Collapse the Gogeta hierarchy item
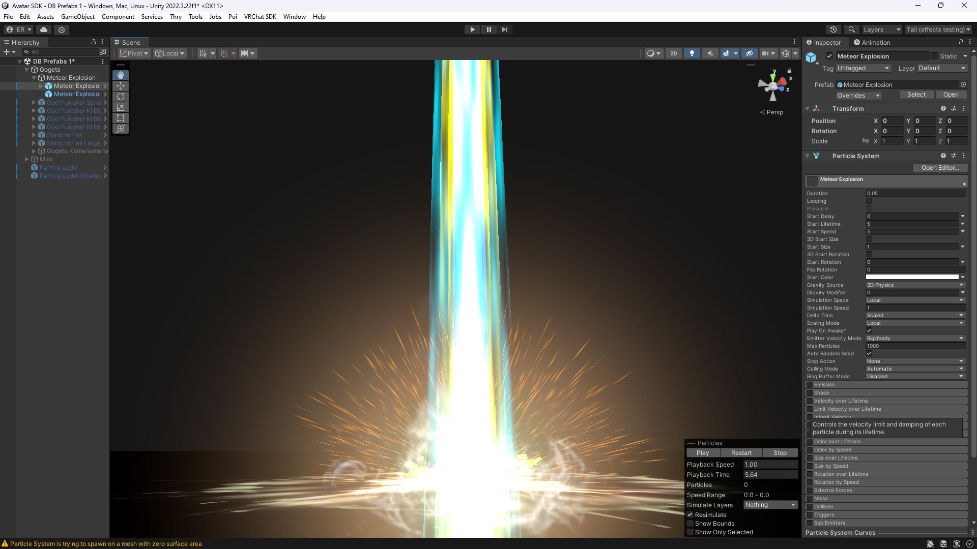 (x=27, y=70)
